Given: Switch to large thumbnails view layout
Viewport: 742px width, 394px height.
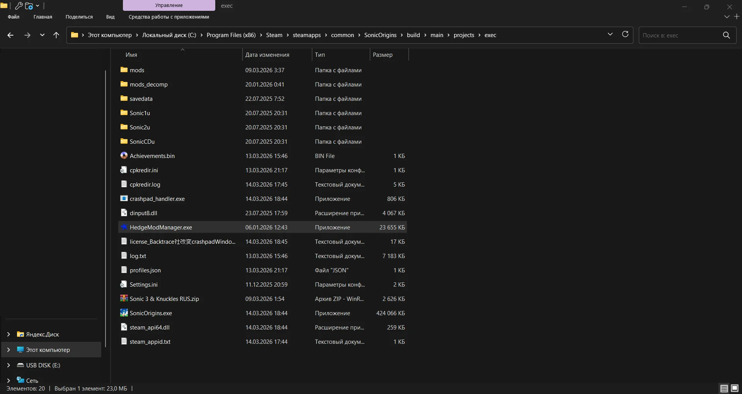Looking at the screenshot, I should tap(735, 388).
